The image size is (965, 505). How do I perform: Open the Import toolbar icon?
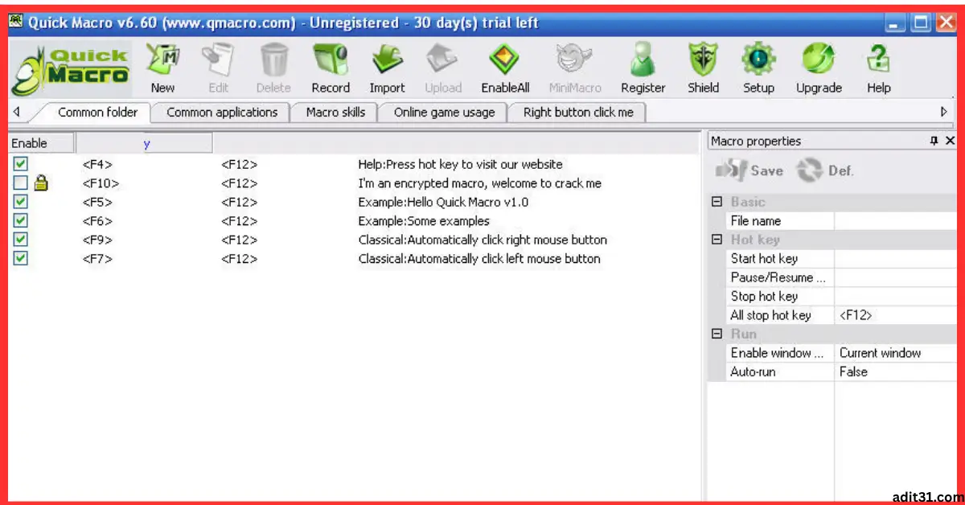coord(387,61)
